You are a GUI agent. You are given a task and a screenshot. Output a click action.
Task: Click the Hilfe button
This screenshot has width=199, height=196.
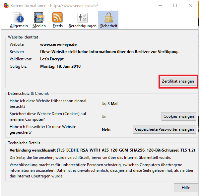[186, 187]
